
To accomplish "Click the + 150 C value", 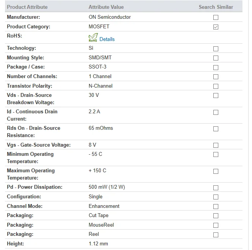I will coord(97,170).
